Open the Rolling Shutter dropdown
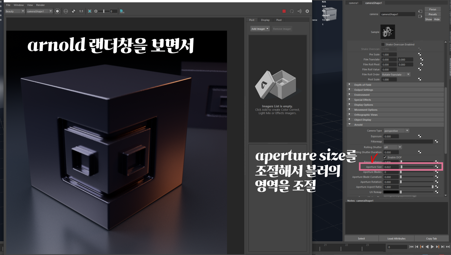This screenshot has height=255, width=451. 393,147
